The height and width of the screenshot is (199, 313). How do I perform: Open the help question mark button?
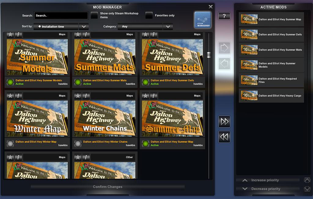click(224, 16)
